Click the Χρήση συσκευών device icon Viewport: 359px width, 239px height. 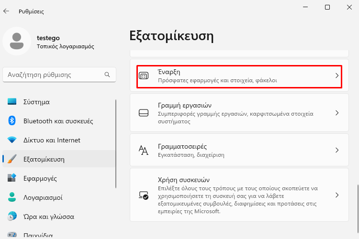coord(144,195)
